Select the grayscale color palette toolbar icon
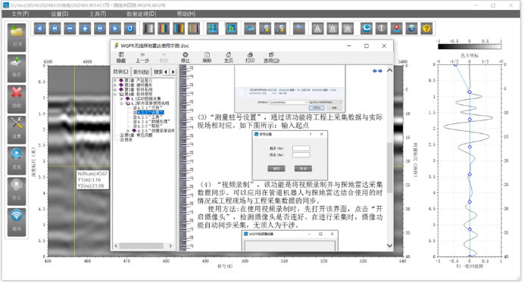Viewport: 524px width, 283px height. [148, 29]
